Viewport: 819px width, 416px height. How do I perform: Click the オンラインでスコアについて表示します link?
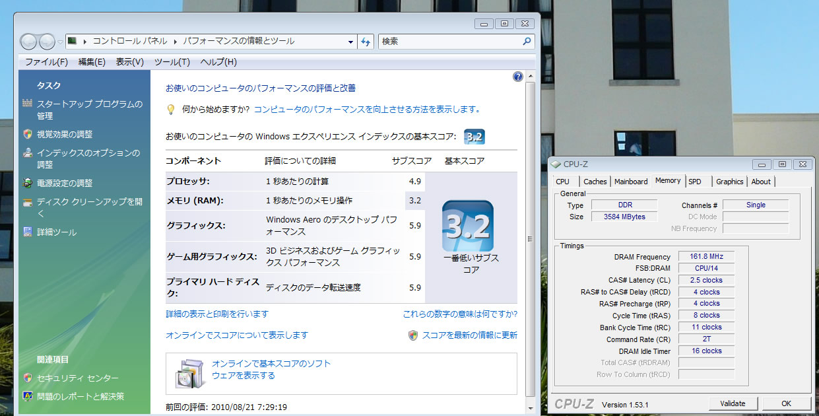click(237, 335)
